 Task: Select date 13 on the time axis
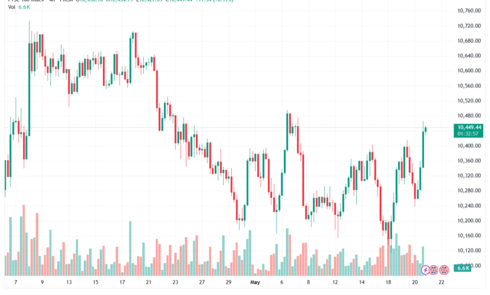tap(68, 282)
